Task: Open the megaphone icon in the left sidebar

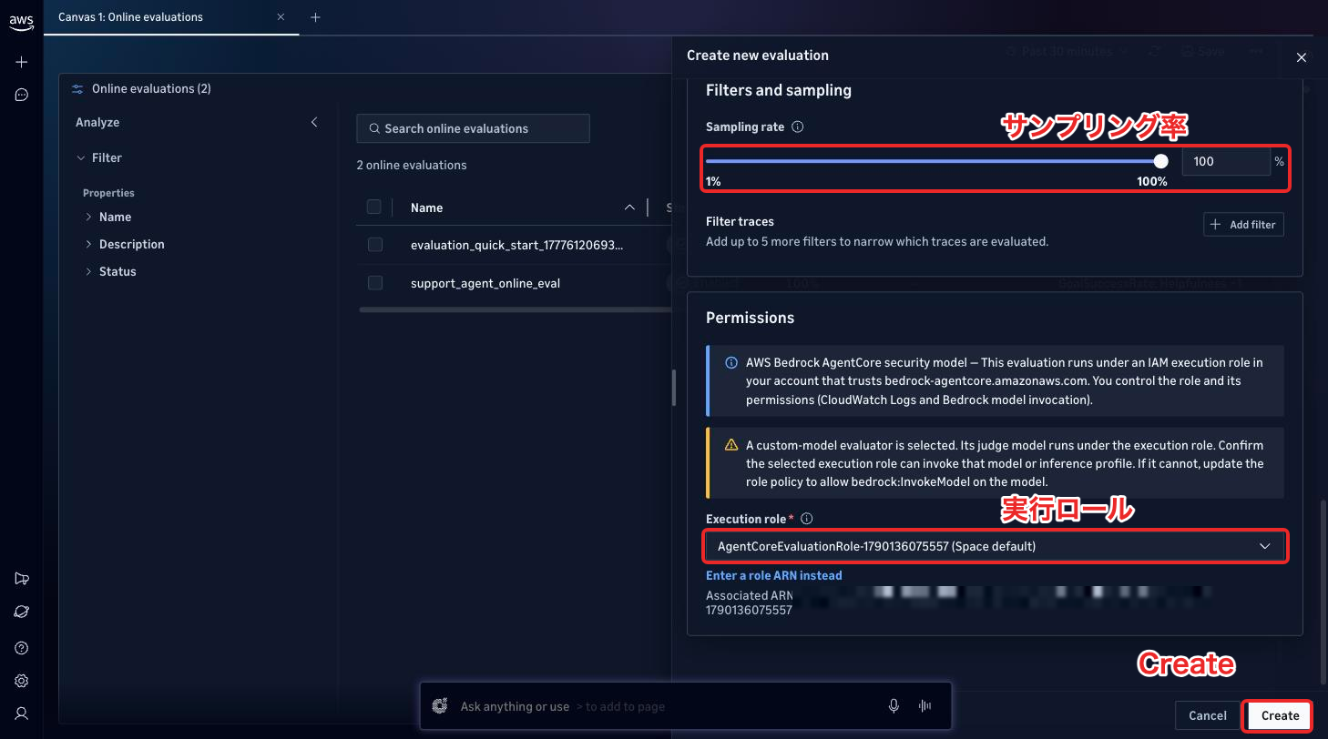Action: (x=22, y=579)
